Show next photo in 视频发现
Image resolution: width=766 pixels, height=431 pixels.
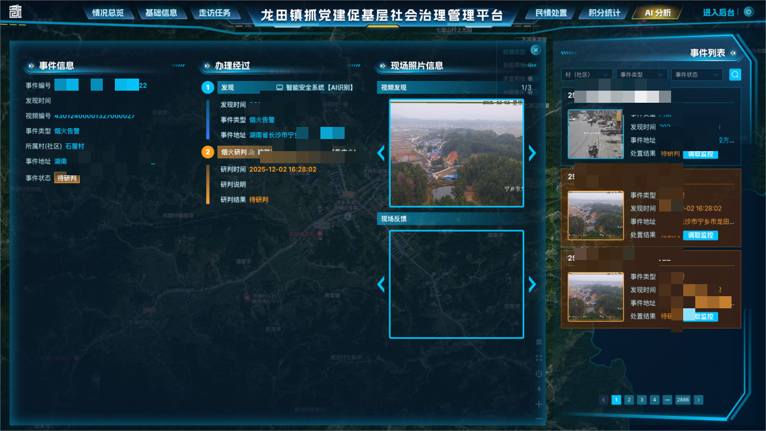click(532, 153)
